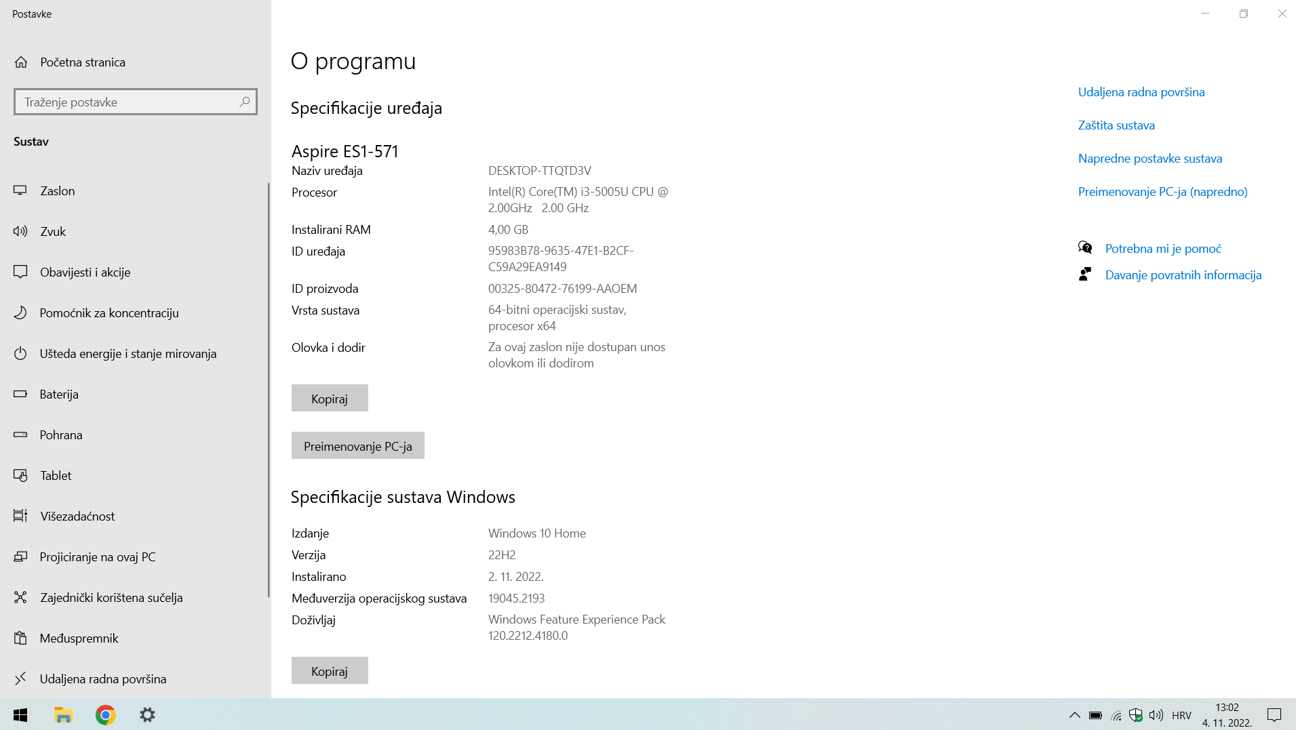The height and width of the screenshot is (730, 1296).
Task: Click the battery status tray icon
Action: click(1095, 715)
